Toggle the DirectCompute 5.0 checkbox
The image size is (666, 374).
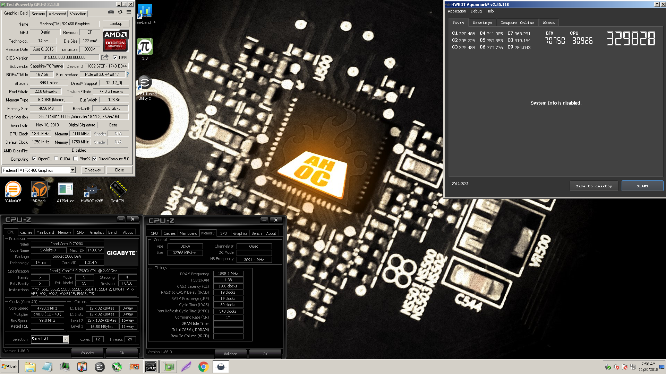pyautogui.click(x=94, y=159)
